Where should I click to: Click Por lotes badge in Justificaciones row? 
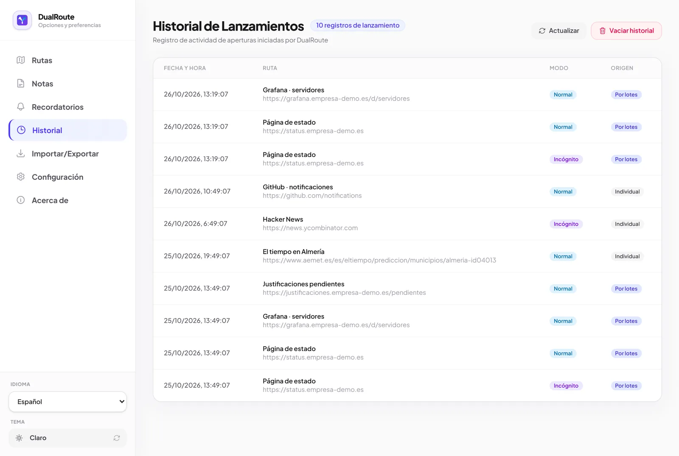point(626,289)
